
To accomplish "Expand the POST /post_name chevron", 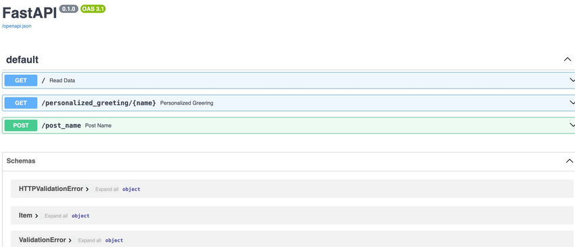I will [572, 125].
